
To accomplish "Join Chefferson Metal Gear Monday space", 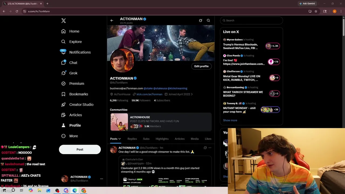I will [251, 76].
